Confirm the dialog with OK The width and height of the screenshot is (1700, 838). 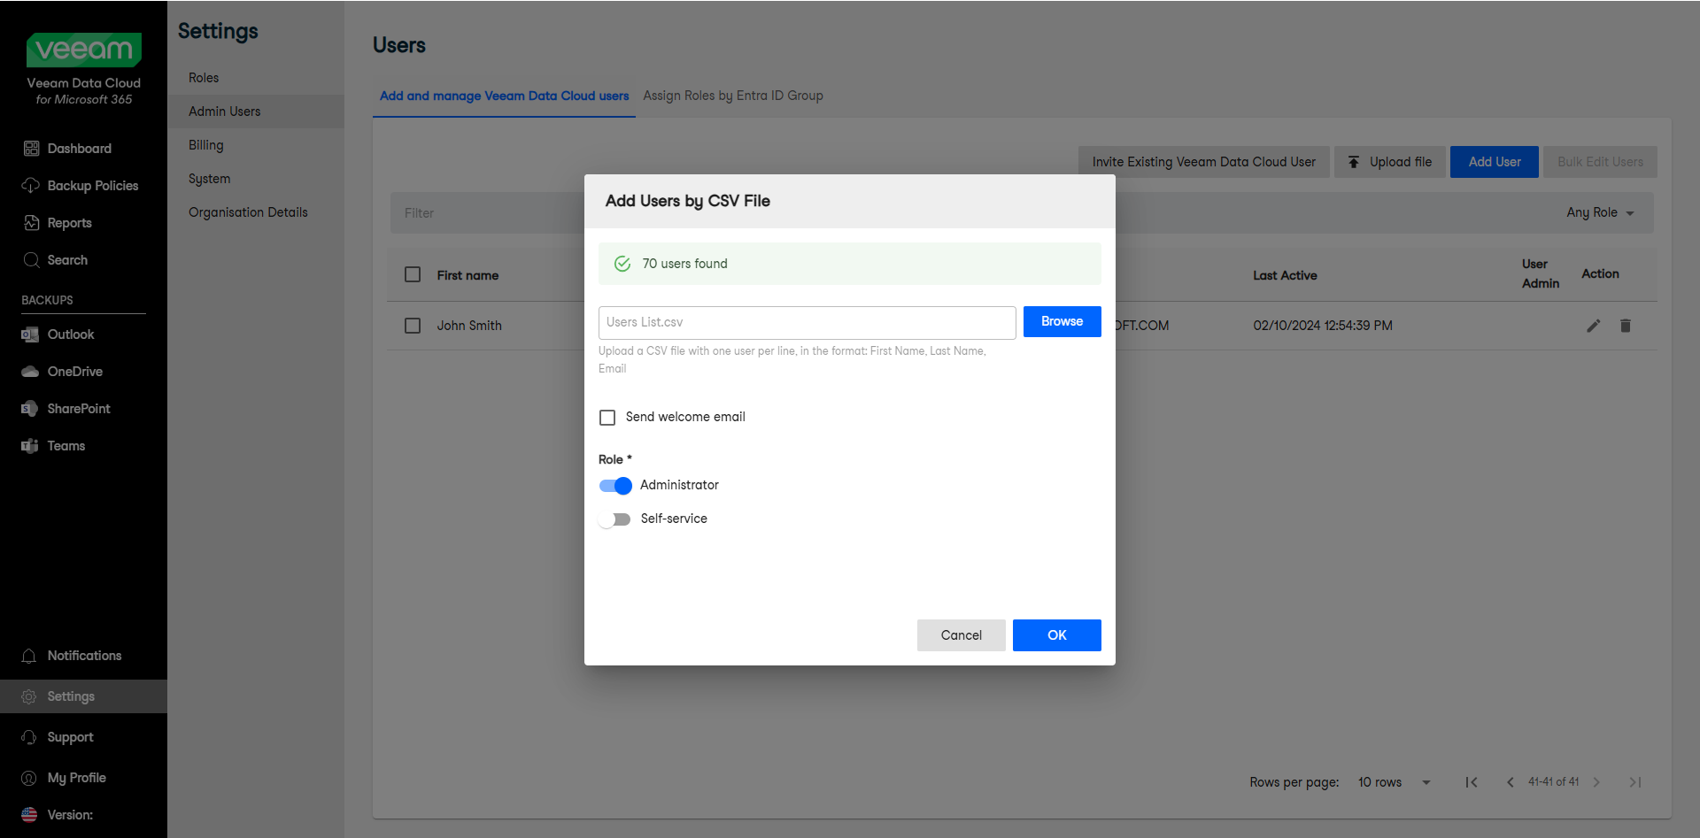[1057, 635]
